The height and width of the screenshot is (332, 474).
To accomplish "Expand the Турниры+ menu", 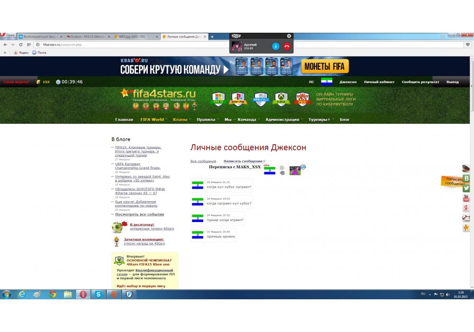I will [321, 120].
